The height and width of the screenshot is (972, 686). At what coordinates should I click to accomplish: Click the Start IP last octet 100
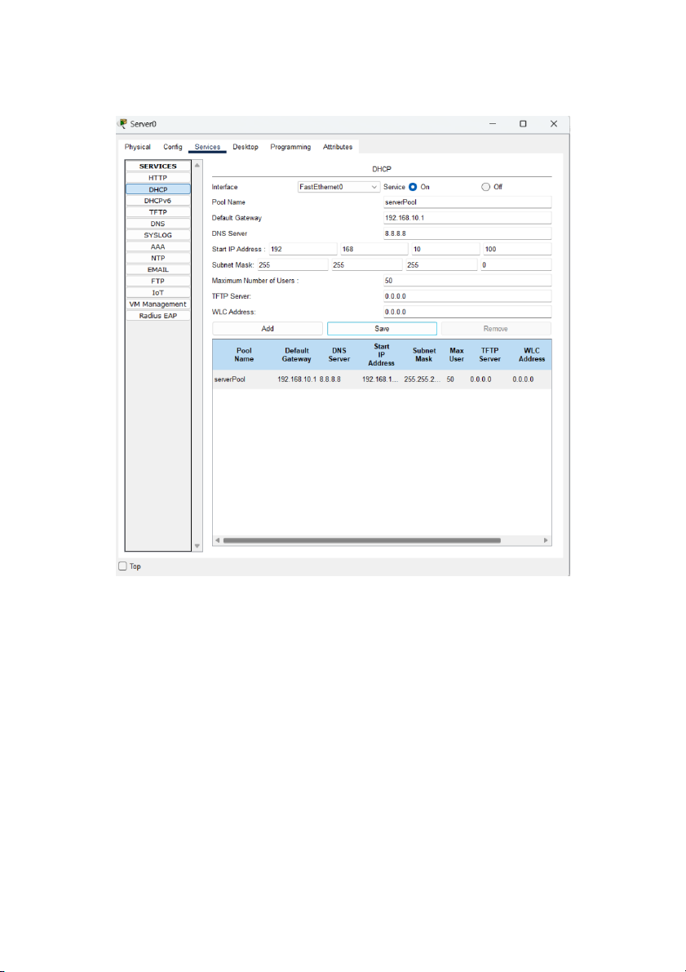tap(517, 249)
